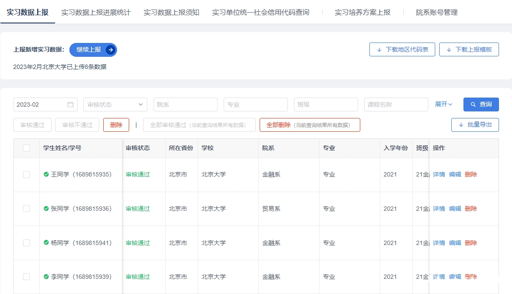Click 编辑 link for 张同学 row
512x294 pixels.
(x=455, y=209)
